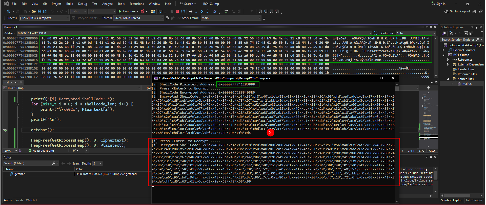Image resolution: width=486 pixels, height=205 pixels.
Task: Click the Hot Reload flame icon
Action: [143, 11]
